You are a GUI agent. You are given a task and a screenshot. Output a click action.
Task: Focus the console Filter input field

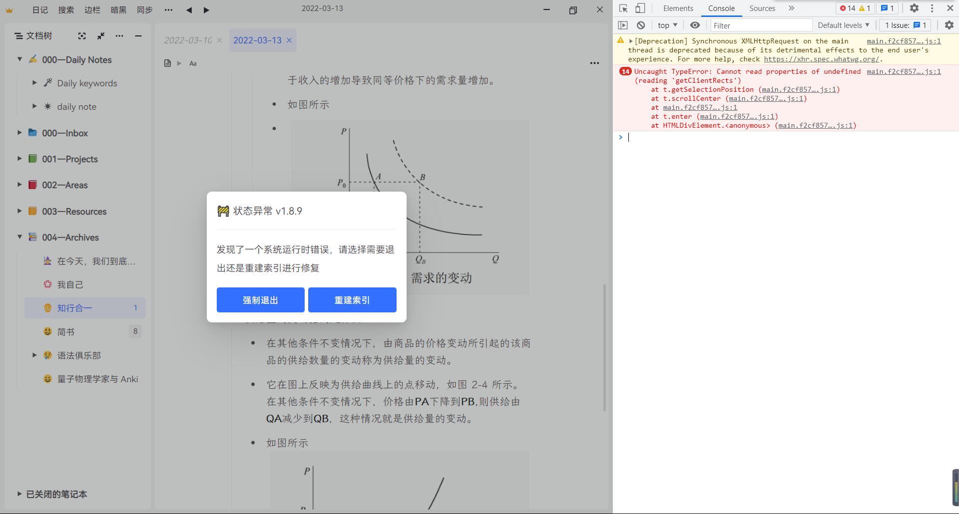[x=760, y=25]
